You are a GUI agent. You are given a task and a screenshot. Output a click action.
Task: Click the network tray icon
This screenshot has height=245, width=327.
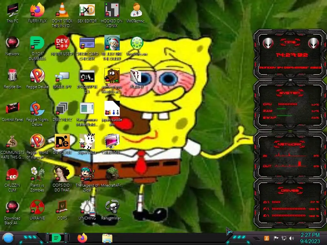coord(284,238)
